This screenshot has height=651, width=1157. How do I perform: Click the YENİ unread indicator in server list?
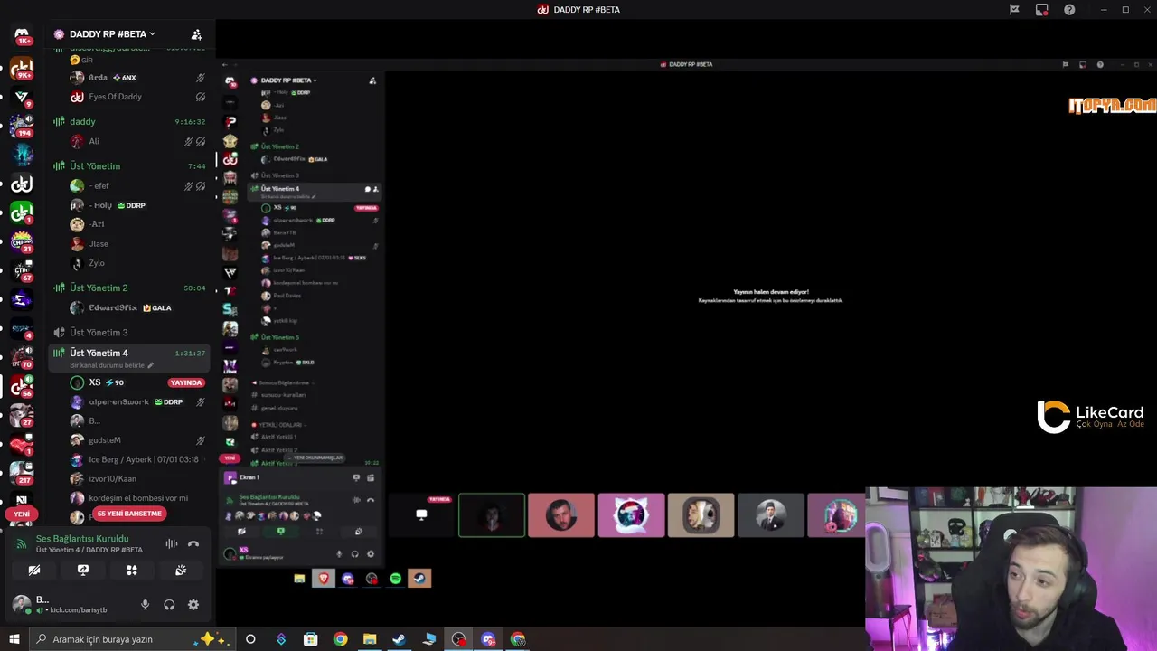point(22,514)
